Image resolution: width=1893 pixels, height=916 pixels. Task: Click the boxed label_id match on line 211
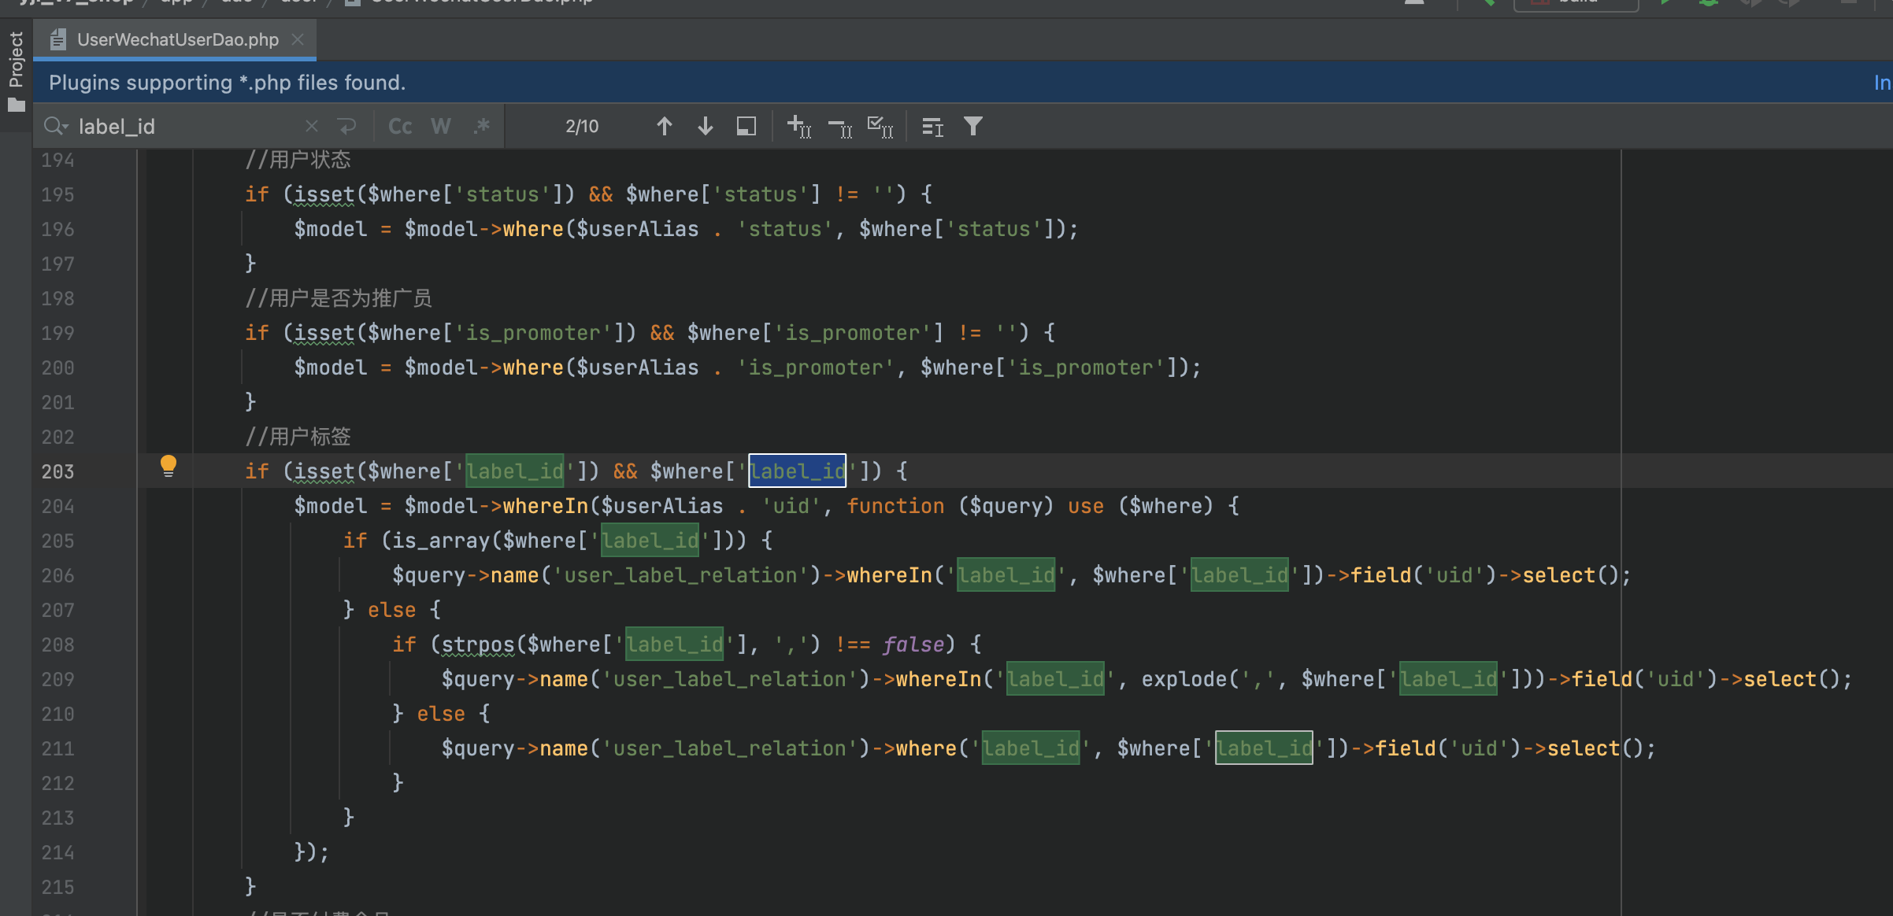tap(1264, 748)
